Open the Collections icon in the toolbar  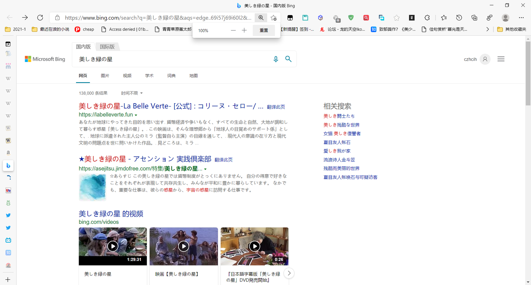pos(474,17)
